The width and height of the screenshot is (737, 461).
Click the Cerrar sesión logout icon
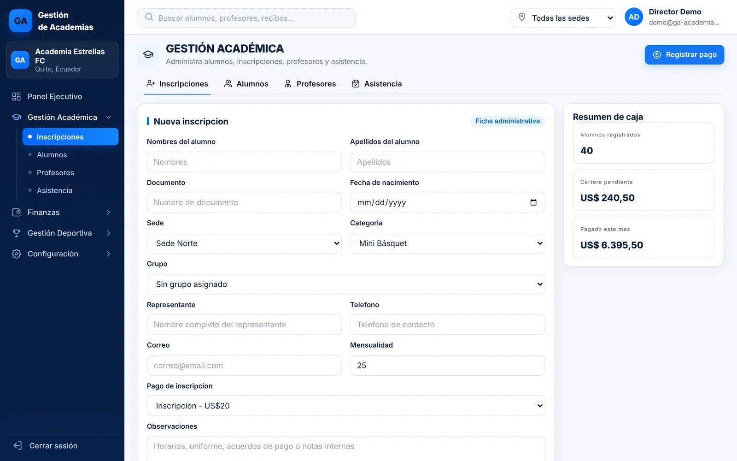pyautogui.click(x=18, y=446)
